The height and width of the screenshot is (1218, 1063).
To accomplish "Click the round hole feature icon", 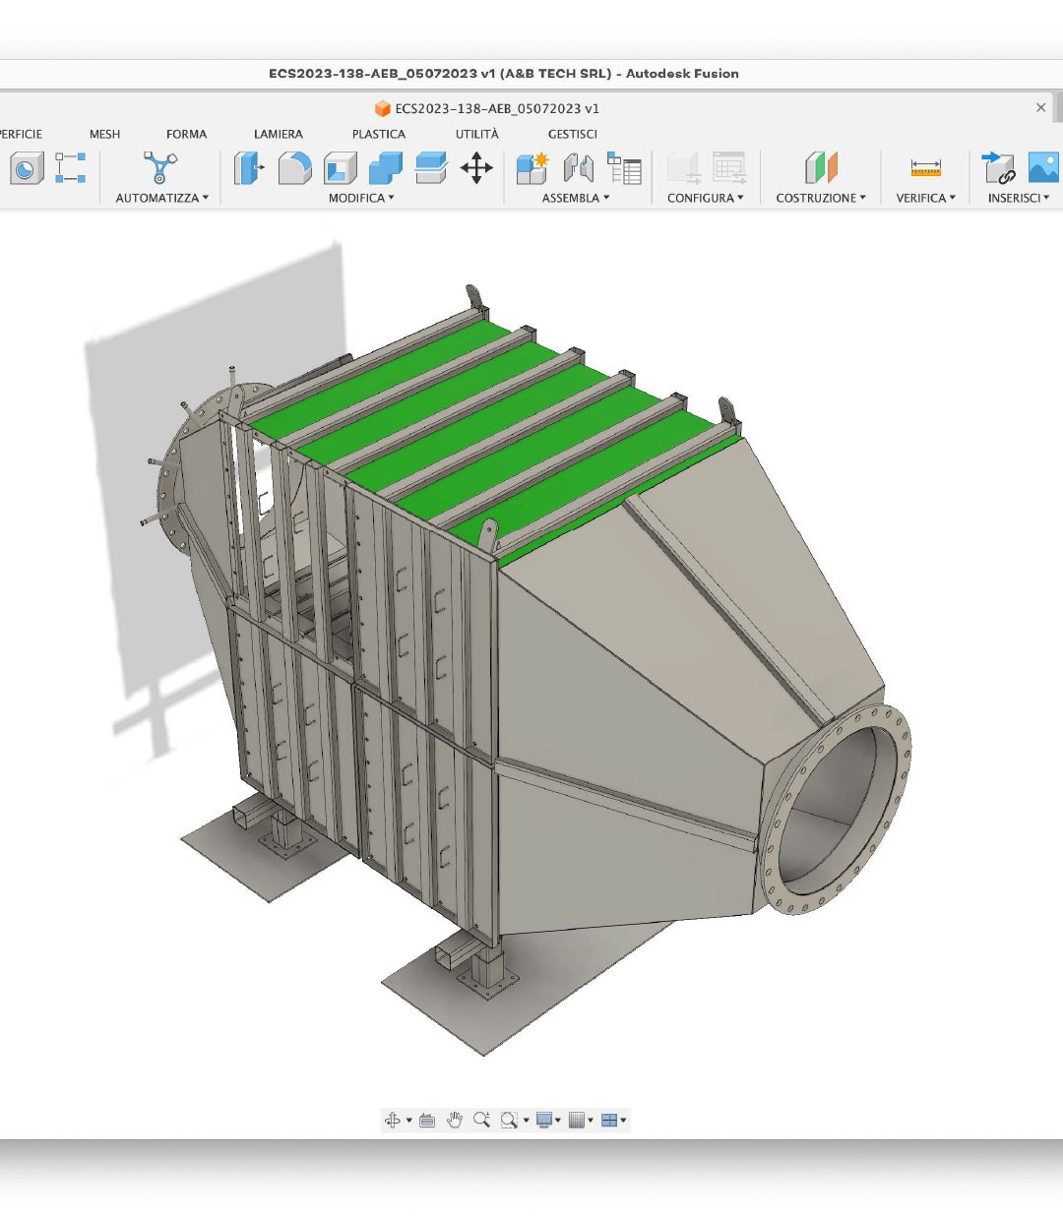I will pyautogui.click(x=26, y=168).
